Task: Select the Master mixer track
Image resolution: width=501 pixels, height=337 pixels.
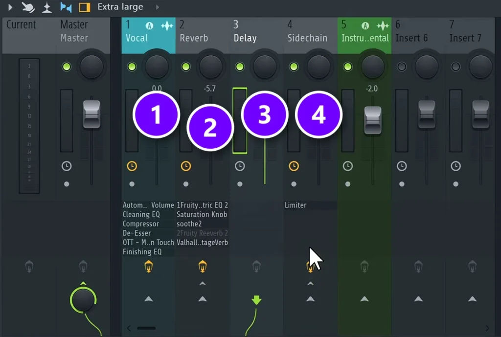Action: tap(83, 35)
